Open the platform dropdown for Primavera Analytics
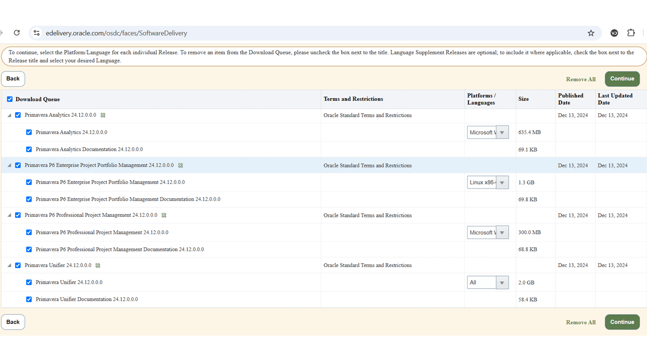Viewport: 647px width, 364px height. 488,132
